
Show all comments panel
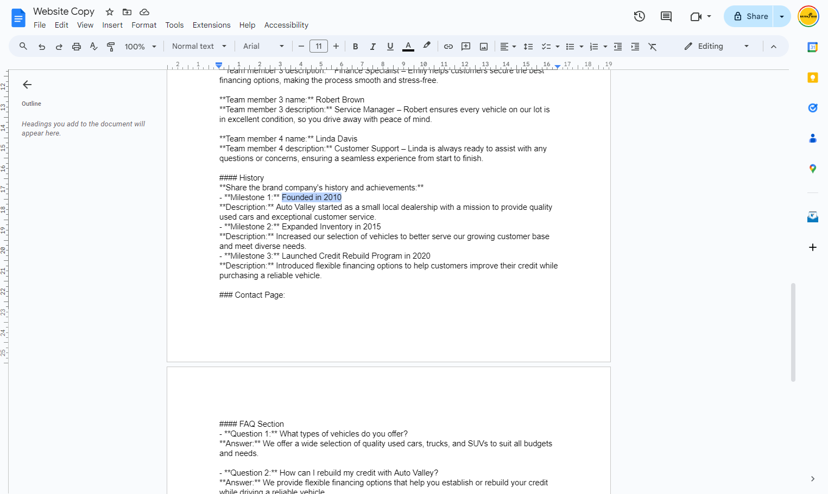[666, 16]
